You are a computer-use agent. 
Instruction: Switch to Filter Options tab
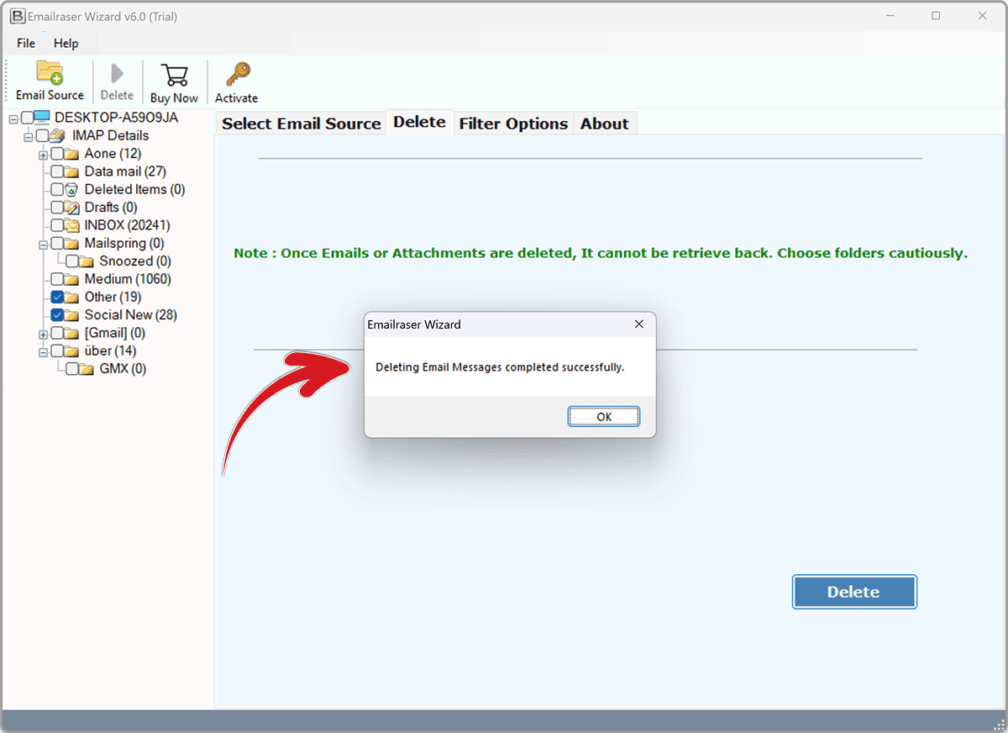(513, 124)
